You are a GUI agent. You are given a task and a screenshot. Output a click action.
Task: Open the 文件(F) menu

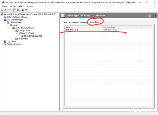click(5, 7)
